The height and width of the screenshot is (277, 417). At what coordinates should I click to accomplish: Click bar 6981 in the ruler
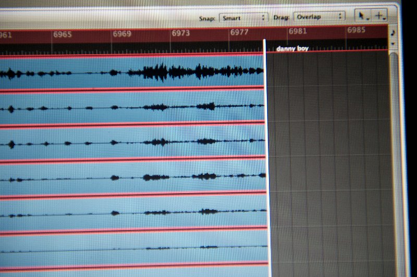[x=298, y=31]
